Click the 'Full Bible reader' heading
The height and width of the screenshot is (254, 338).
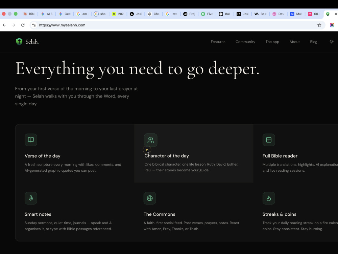point(280,156)
